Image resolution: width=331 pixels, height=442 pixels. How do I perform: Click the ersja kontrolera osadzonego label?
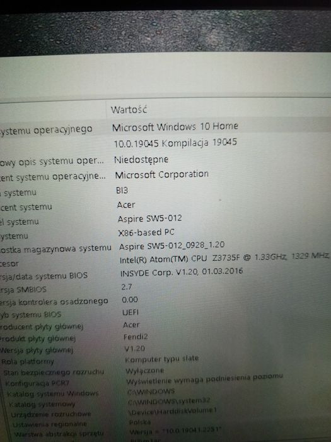[54, 301]
